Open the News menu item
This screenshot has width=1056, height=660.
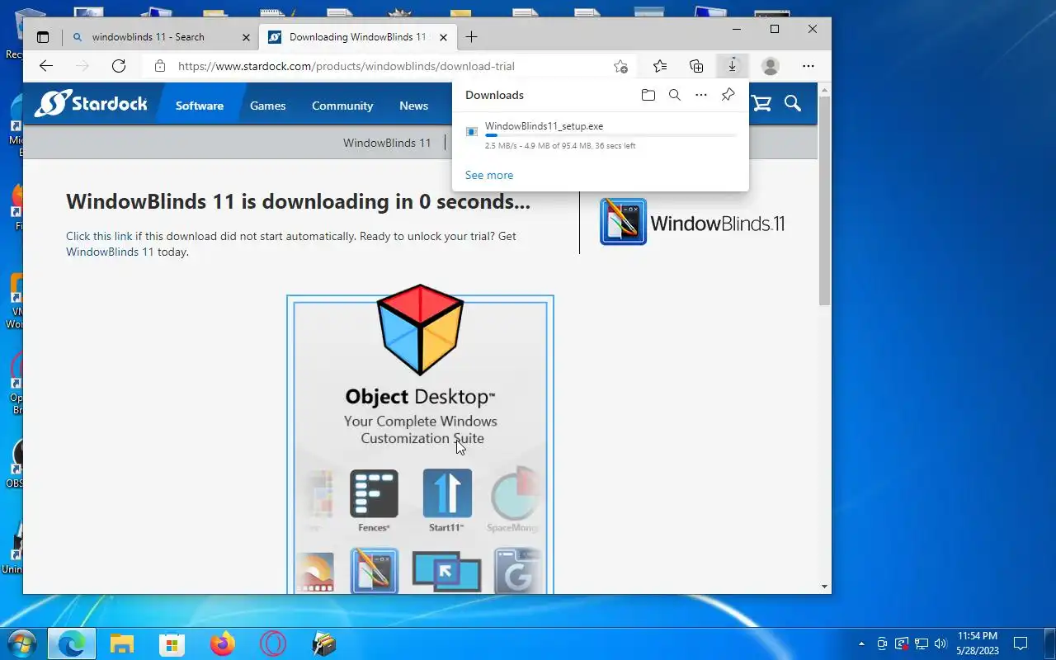[x=413, y=106]
